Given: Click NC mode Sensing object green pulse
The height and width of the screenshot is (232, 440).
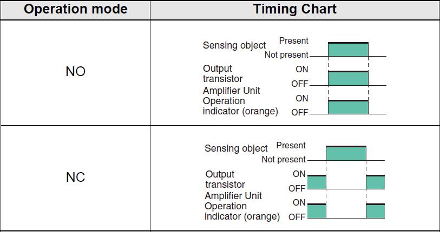Looking at the screenshot, I should [346, 153].
